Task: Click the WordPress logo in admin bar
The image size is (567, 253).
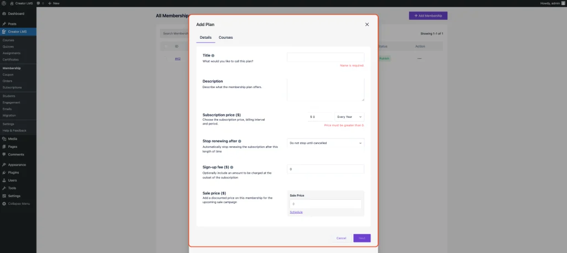Action: 4,3
